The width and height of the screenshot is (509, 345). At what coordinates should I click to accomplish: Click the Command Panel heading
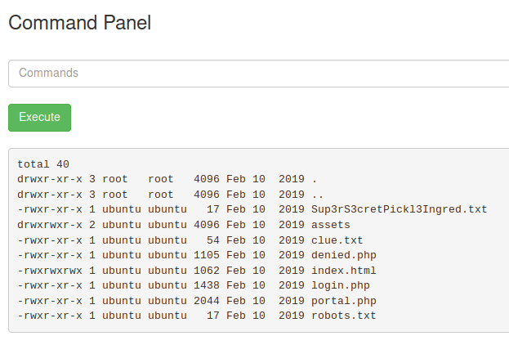point(79,23)
